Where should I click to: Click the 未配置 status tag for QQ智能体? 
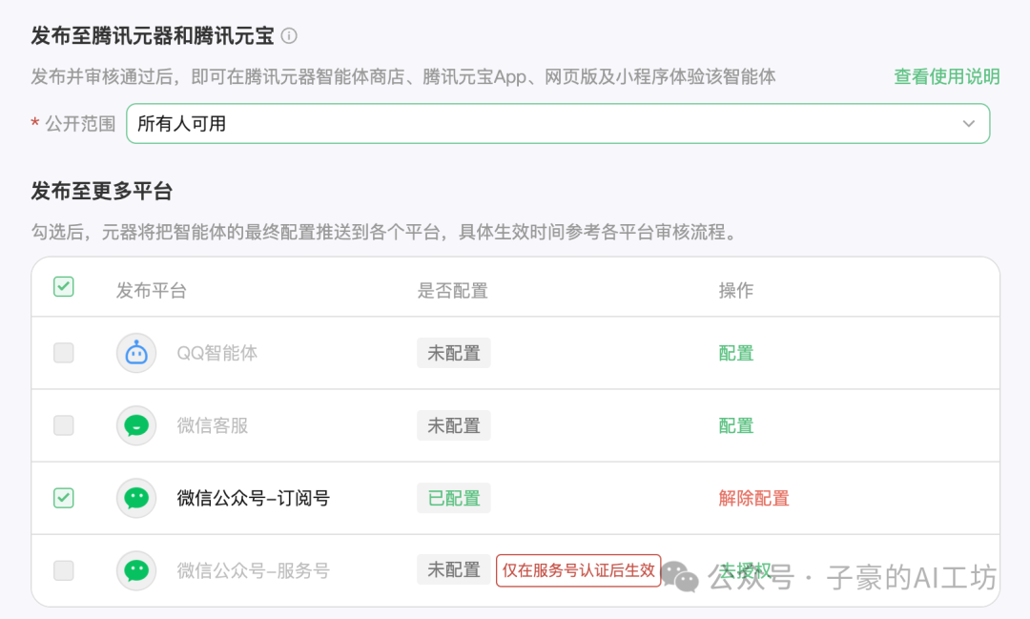[x=453, y=353]
